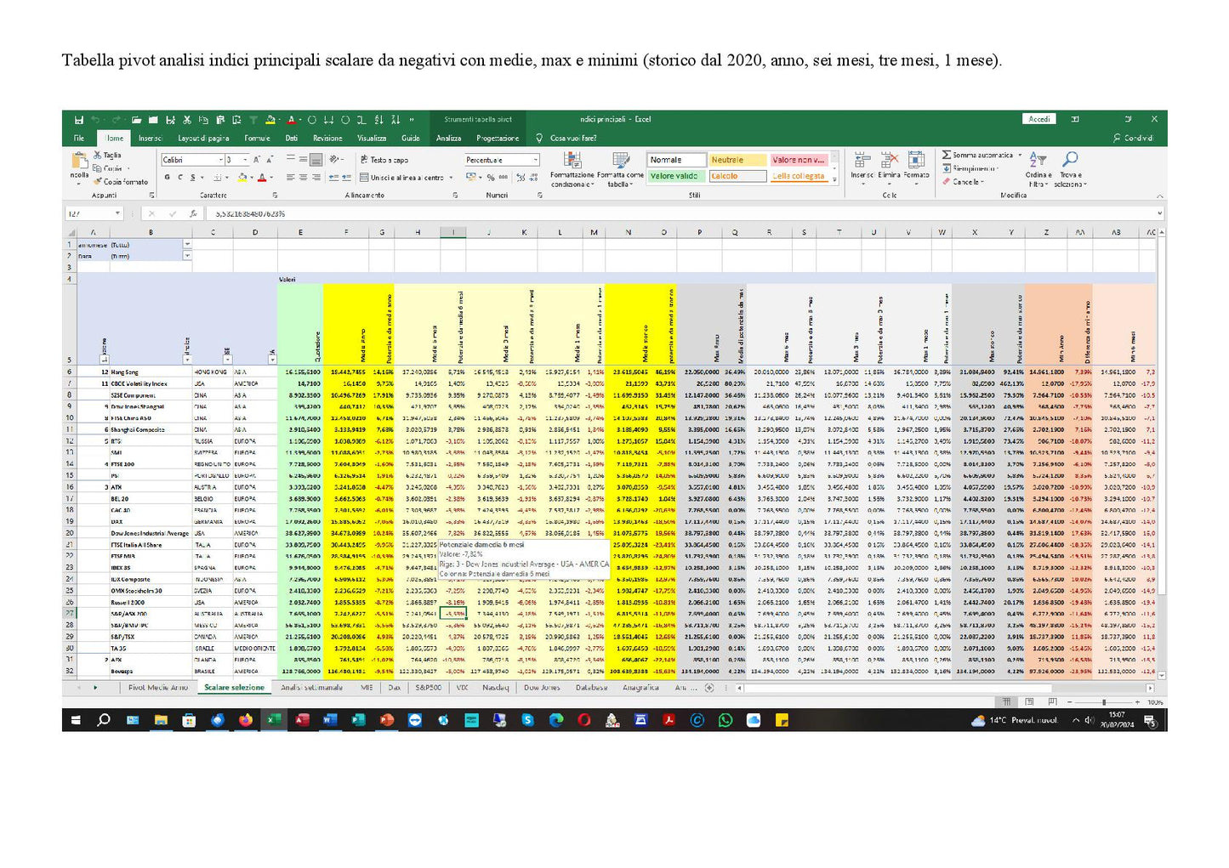Select the Dow Jones Industrial Average row cell
Screen dimensions: 1229x868
click(152, 533)
